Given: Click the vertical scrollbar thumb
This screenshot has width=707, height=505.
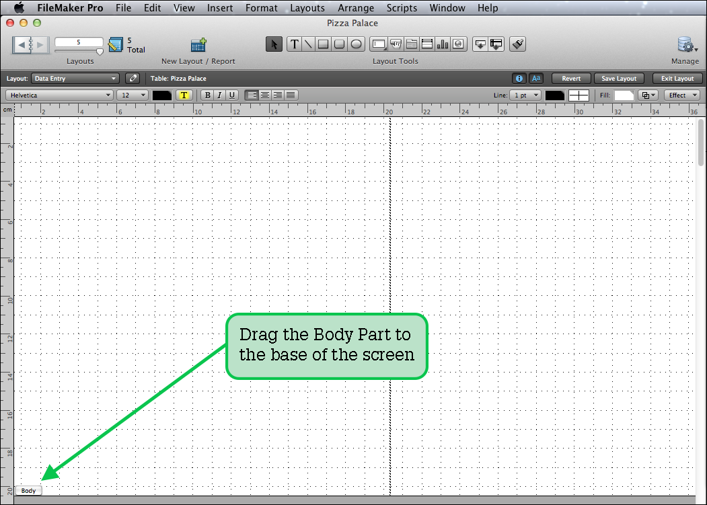Looking at the screenshot, I should pos(701,142).
